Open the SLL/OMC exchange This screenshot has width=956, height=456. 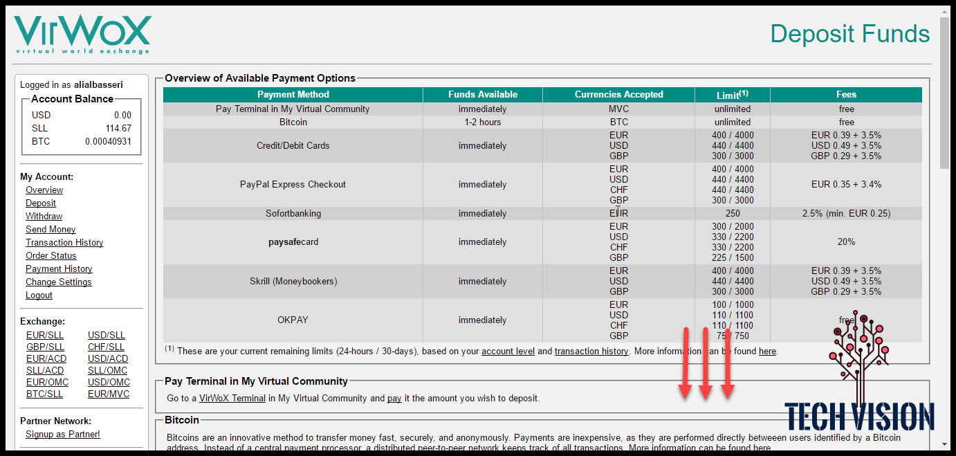(107, 370)
